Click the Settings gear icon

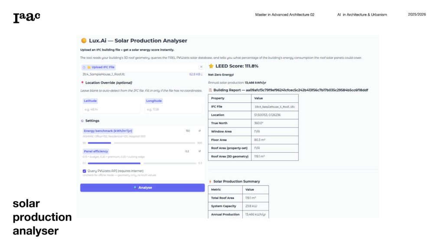(x=82, y=121)
